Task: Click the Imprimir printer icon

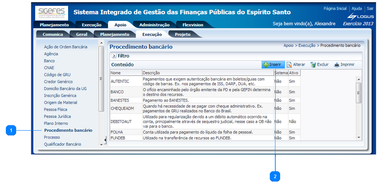Action: coord(337,65)
